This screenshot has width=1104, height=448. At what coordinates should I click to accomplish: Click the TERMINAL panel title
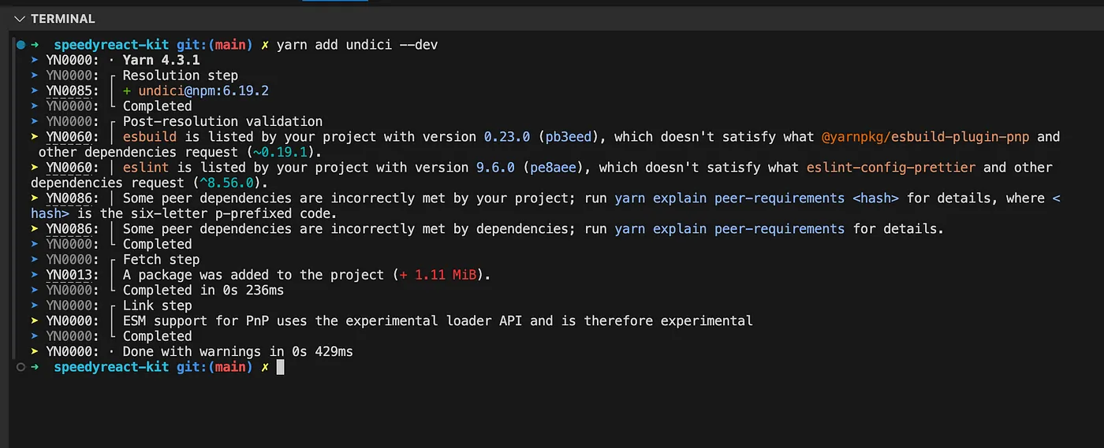63,18
